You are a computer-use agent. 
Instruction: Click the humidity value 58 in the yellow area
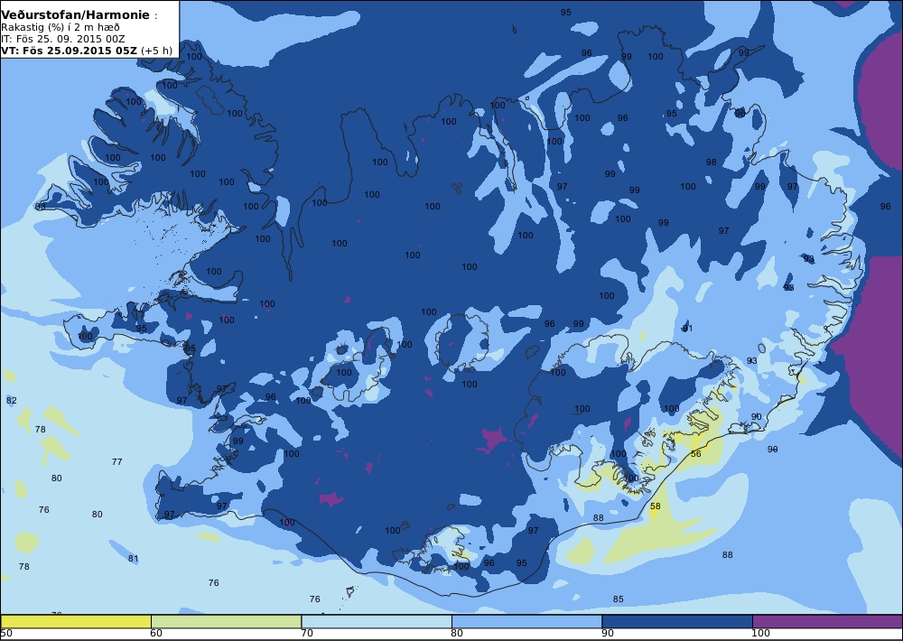(x=656, y=506)
